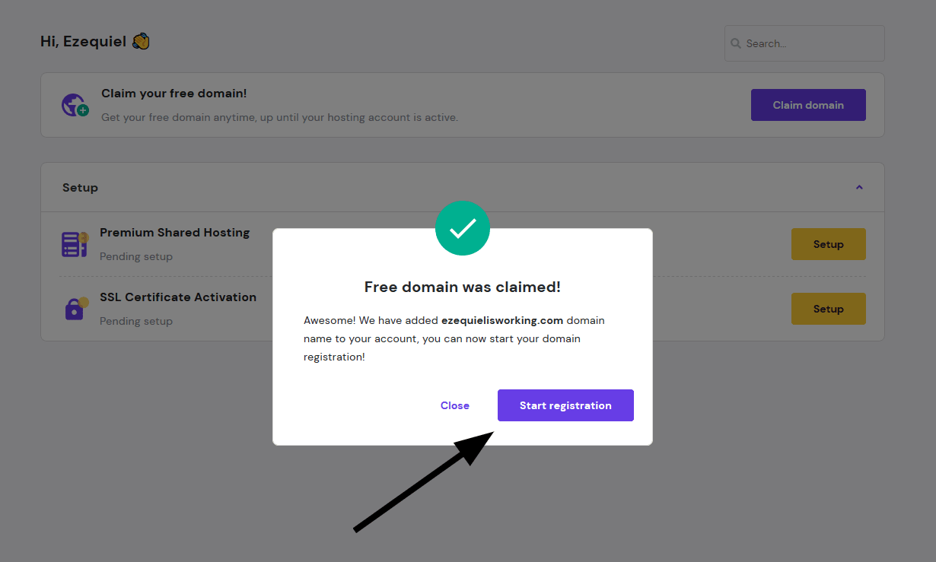
Task: Click the waving hand emoji beside greeting
Action: pyautogui.click(x=141, y=41)
